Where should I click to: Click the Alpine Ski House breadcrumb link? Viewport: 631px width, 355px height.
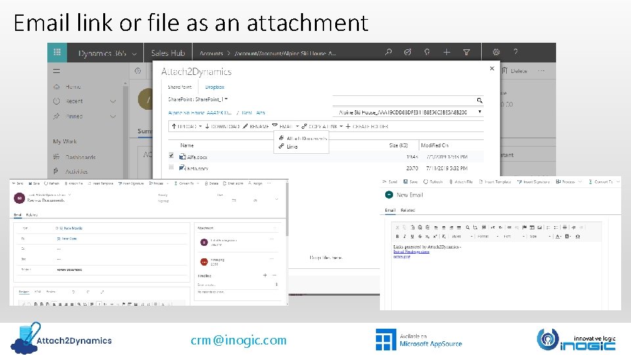pos(200,112)
